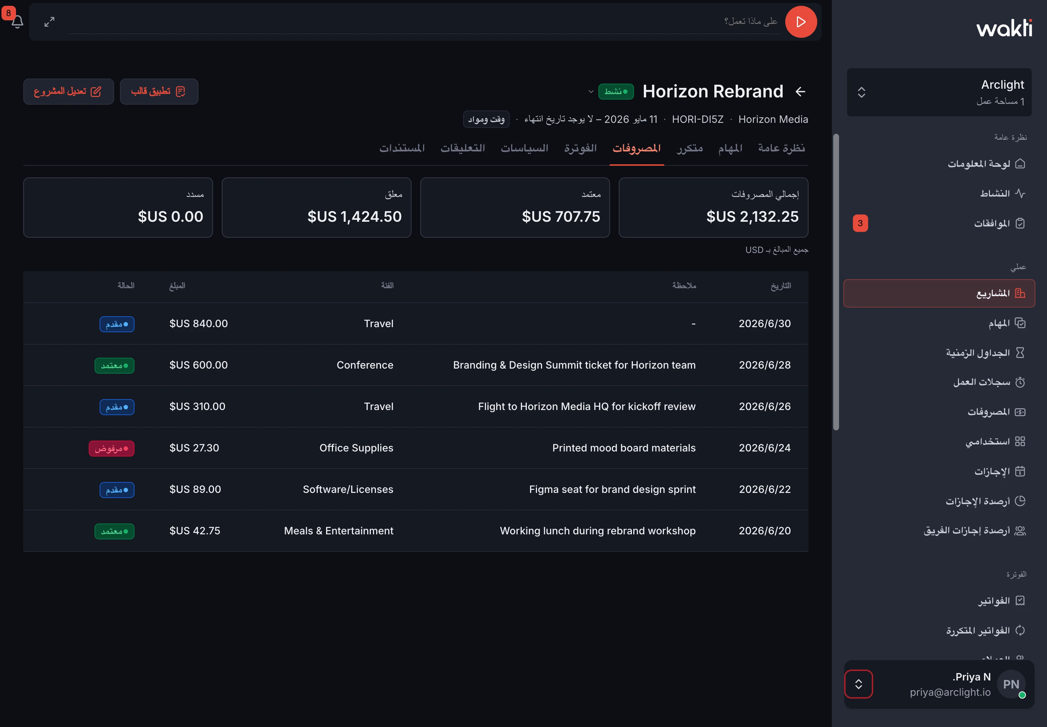
Task: Switch to the التعليقات tab
Action: [462, 148]
